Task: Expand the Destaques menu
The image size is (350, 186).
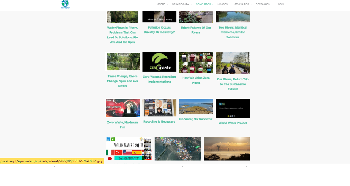Action: pos(264,4)
